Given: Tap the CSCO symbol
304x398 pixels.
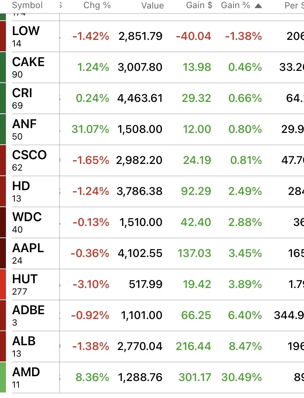Looking at the screenshot, I should pos(30,155).
